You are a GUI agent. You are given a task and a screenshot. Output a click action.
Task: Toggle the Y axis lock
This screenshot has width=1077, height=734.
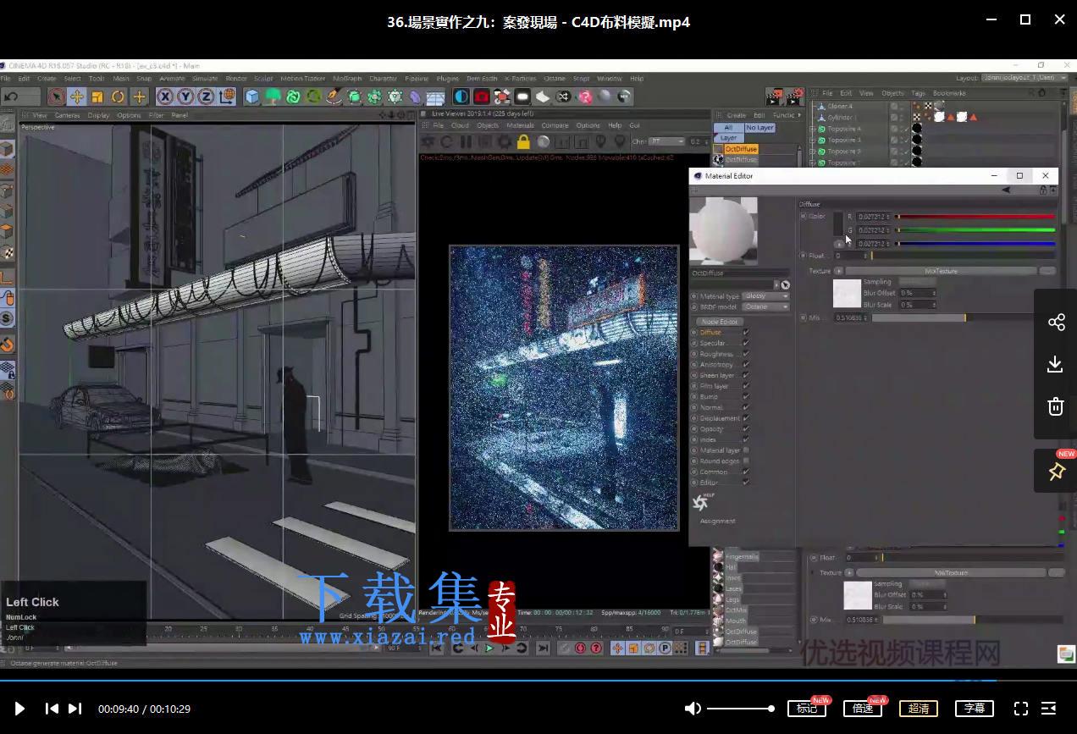point(185,97)
